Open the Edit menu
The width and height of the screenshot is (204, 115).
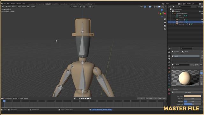8,4
